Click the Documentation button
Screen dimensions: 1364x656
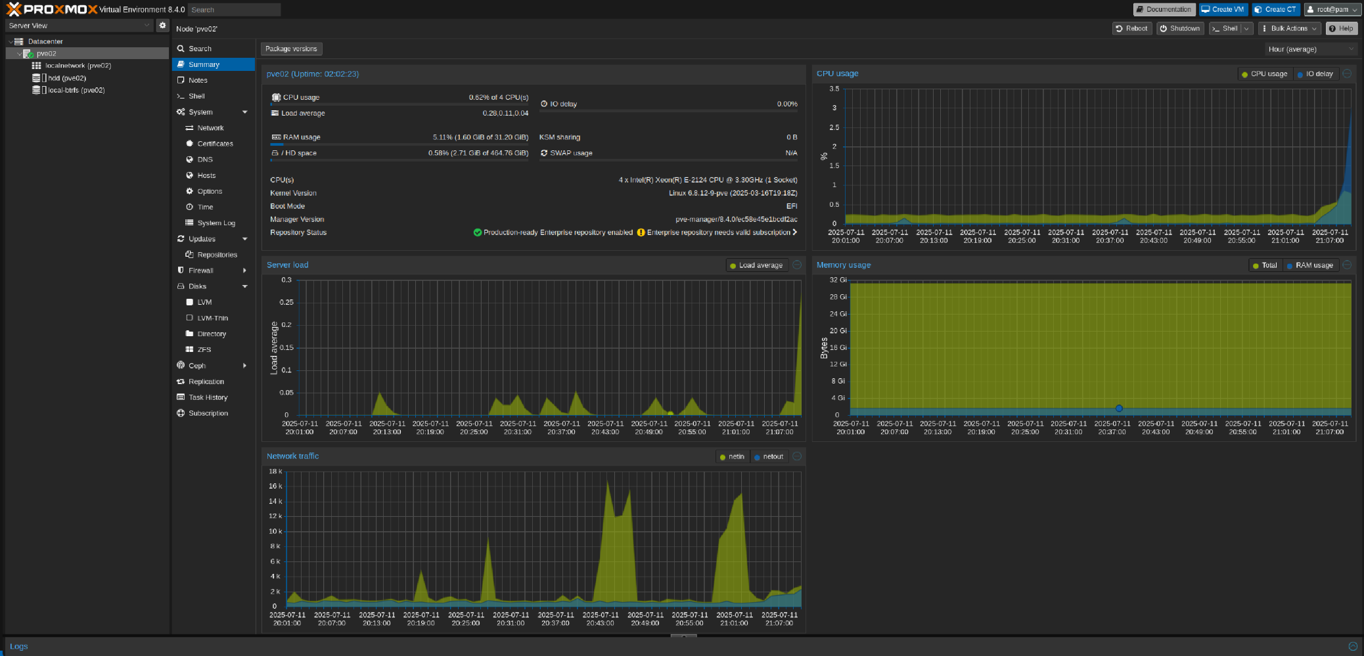pyautogui.click(x=1164, y=9)
